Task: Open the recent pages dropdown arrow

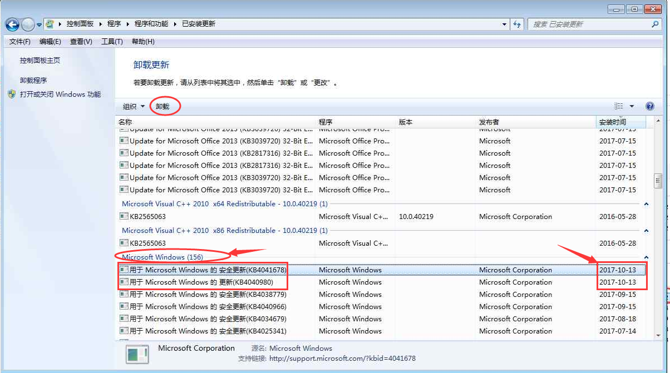Action: pyautogui.click(x=39, y=25)
